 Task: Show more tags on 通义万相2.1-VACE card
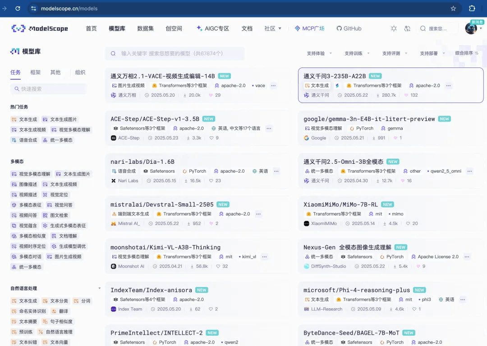tap(273, 85)
